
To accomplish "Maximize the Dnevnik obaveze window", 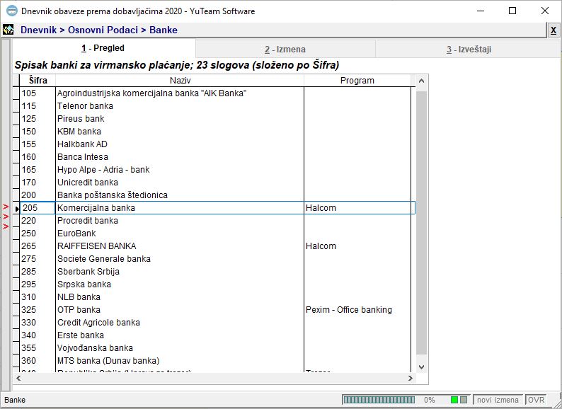I will point(512,11).
